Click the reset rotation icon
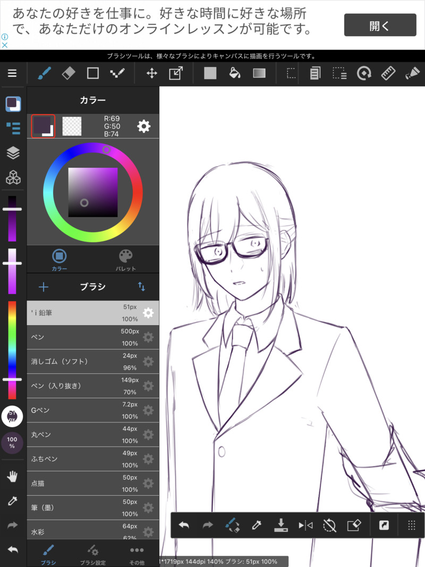Image resolution: width=425 pixels, height=567 pixels. 329,525
